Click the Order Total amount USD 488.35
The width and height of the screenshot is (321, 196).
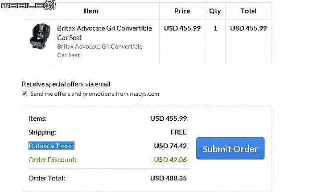[x=169, y=178]
